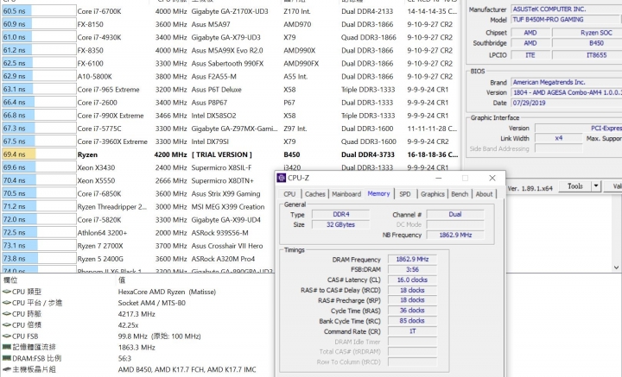Viewport: 622px width, 377px height.
Task: Select the Core i7-5775C row
Action: click(x=230, y=129)
